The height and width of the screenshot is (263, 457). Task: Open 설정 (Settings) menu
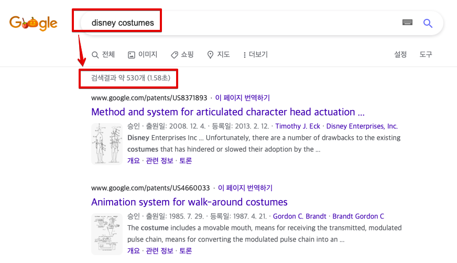tap(400, 54)
